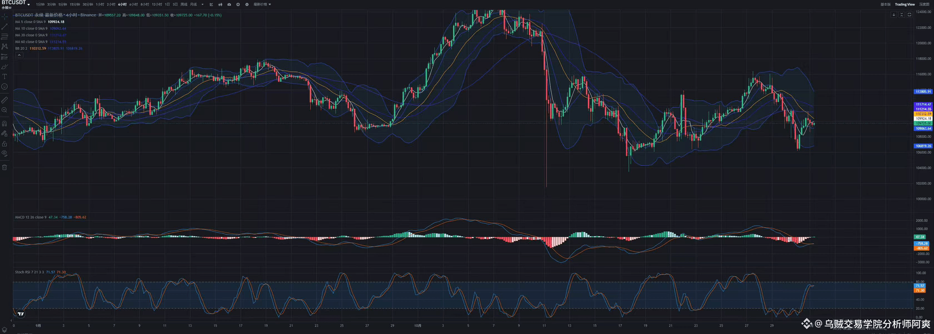Click the MACD 12 26 close 9 legend
Screen dimensions: 934x334
pos(50,217)
